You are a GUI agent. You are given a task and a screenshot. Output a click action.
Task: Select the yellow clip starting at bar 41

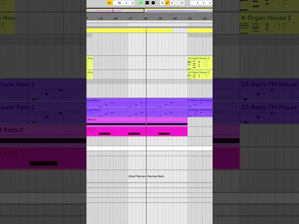[x=200, y=30]
